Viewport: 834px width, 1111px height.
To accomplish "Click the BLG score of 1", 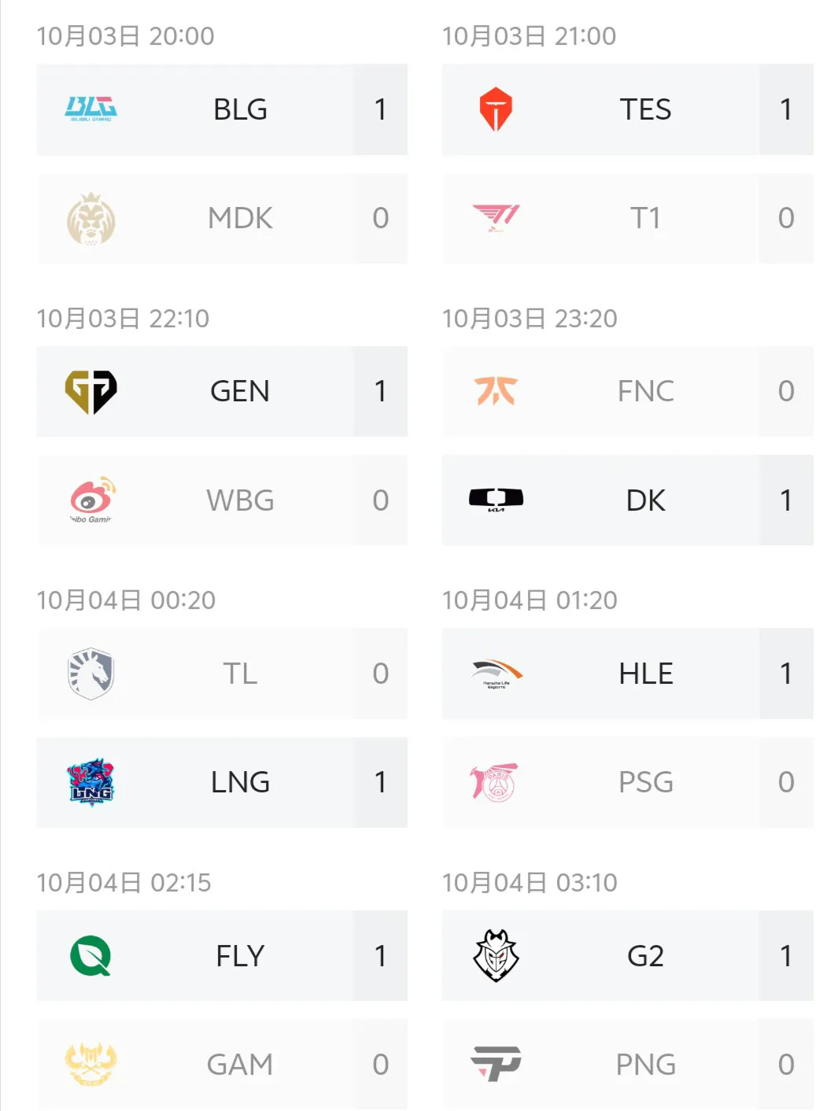I will pos(381,109).
